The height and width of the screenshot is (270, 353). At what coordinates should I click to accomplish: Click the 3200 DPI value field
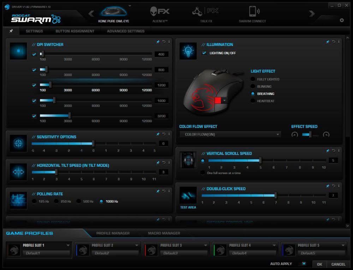pyautogui.click(x=161, y=116)
